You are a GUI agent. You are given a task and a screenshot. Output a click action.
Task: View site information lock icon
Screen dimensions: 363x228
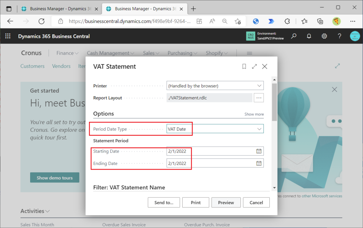61,21
